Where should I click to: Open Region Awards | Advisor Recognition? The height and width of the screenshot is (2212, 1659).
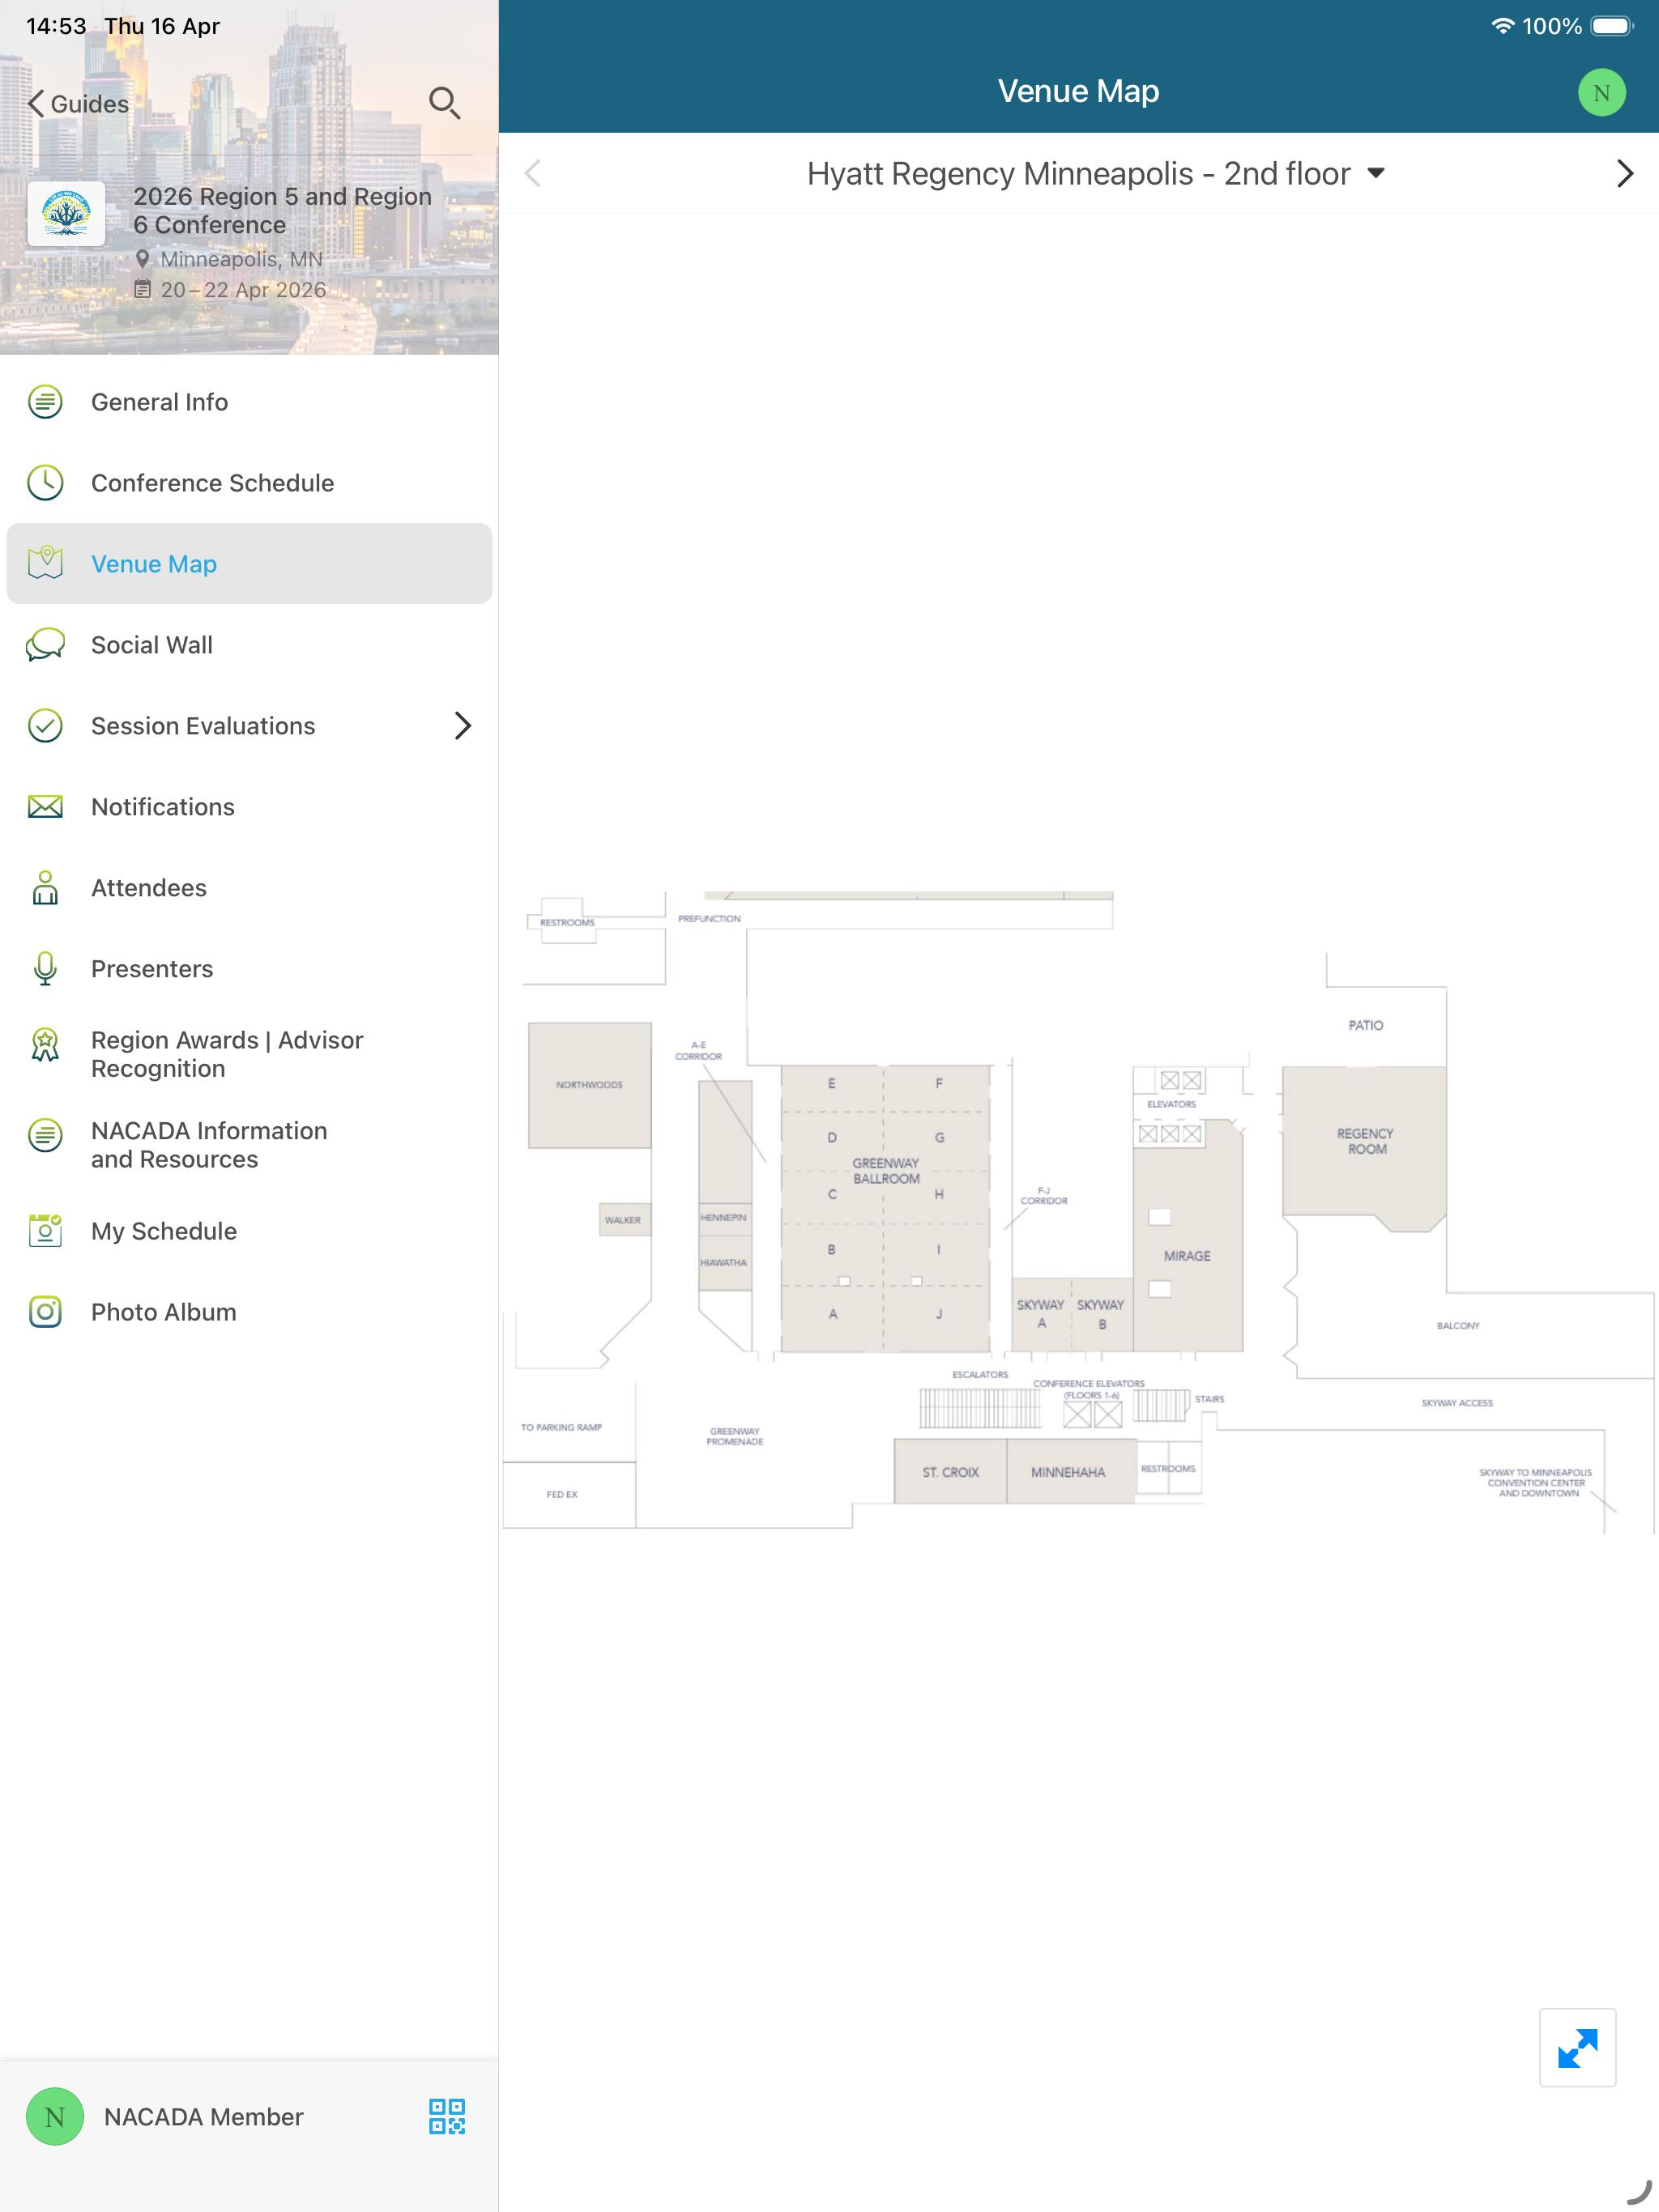pyautogui.click(x=249, y=1054)
